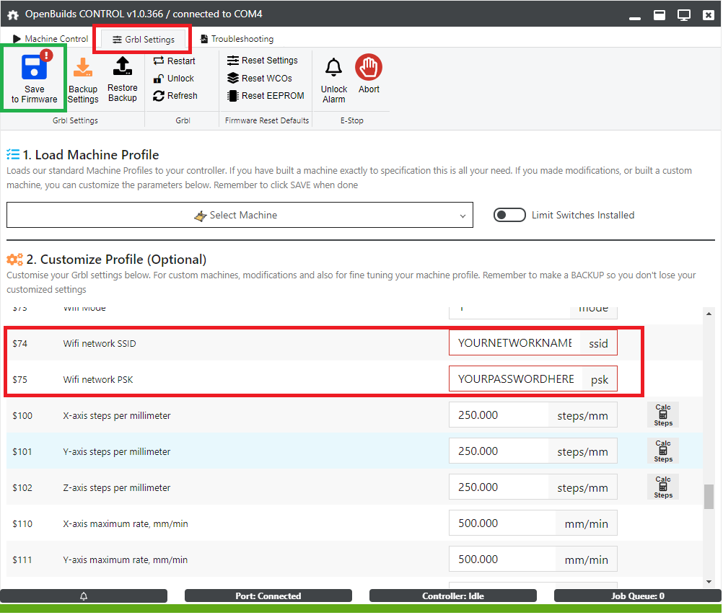Click the Backup Settings icon

tap(83, 68)
